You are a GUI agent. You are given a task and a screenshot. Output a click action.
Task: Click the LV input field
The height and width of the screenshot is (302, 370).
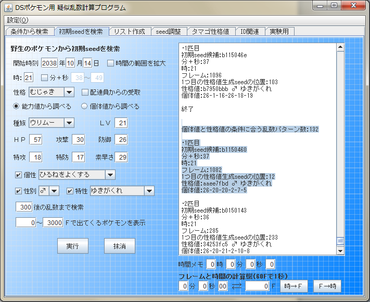click(121, 123)
